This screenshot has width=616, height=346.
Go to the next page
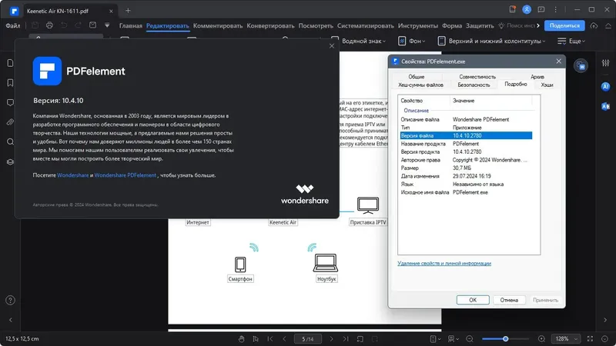[331, 338]
